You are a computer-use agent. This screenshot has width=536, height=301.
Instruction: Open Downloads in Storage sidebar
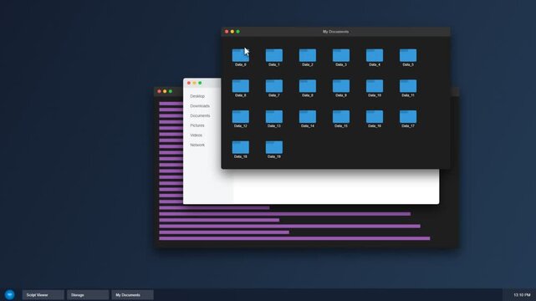click(x=200, y=106)
